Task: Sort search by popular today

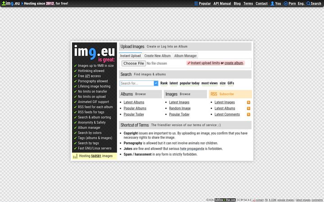Action: click(x=189, y=83)
